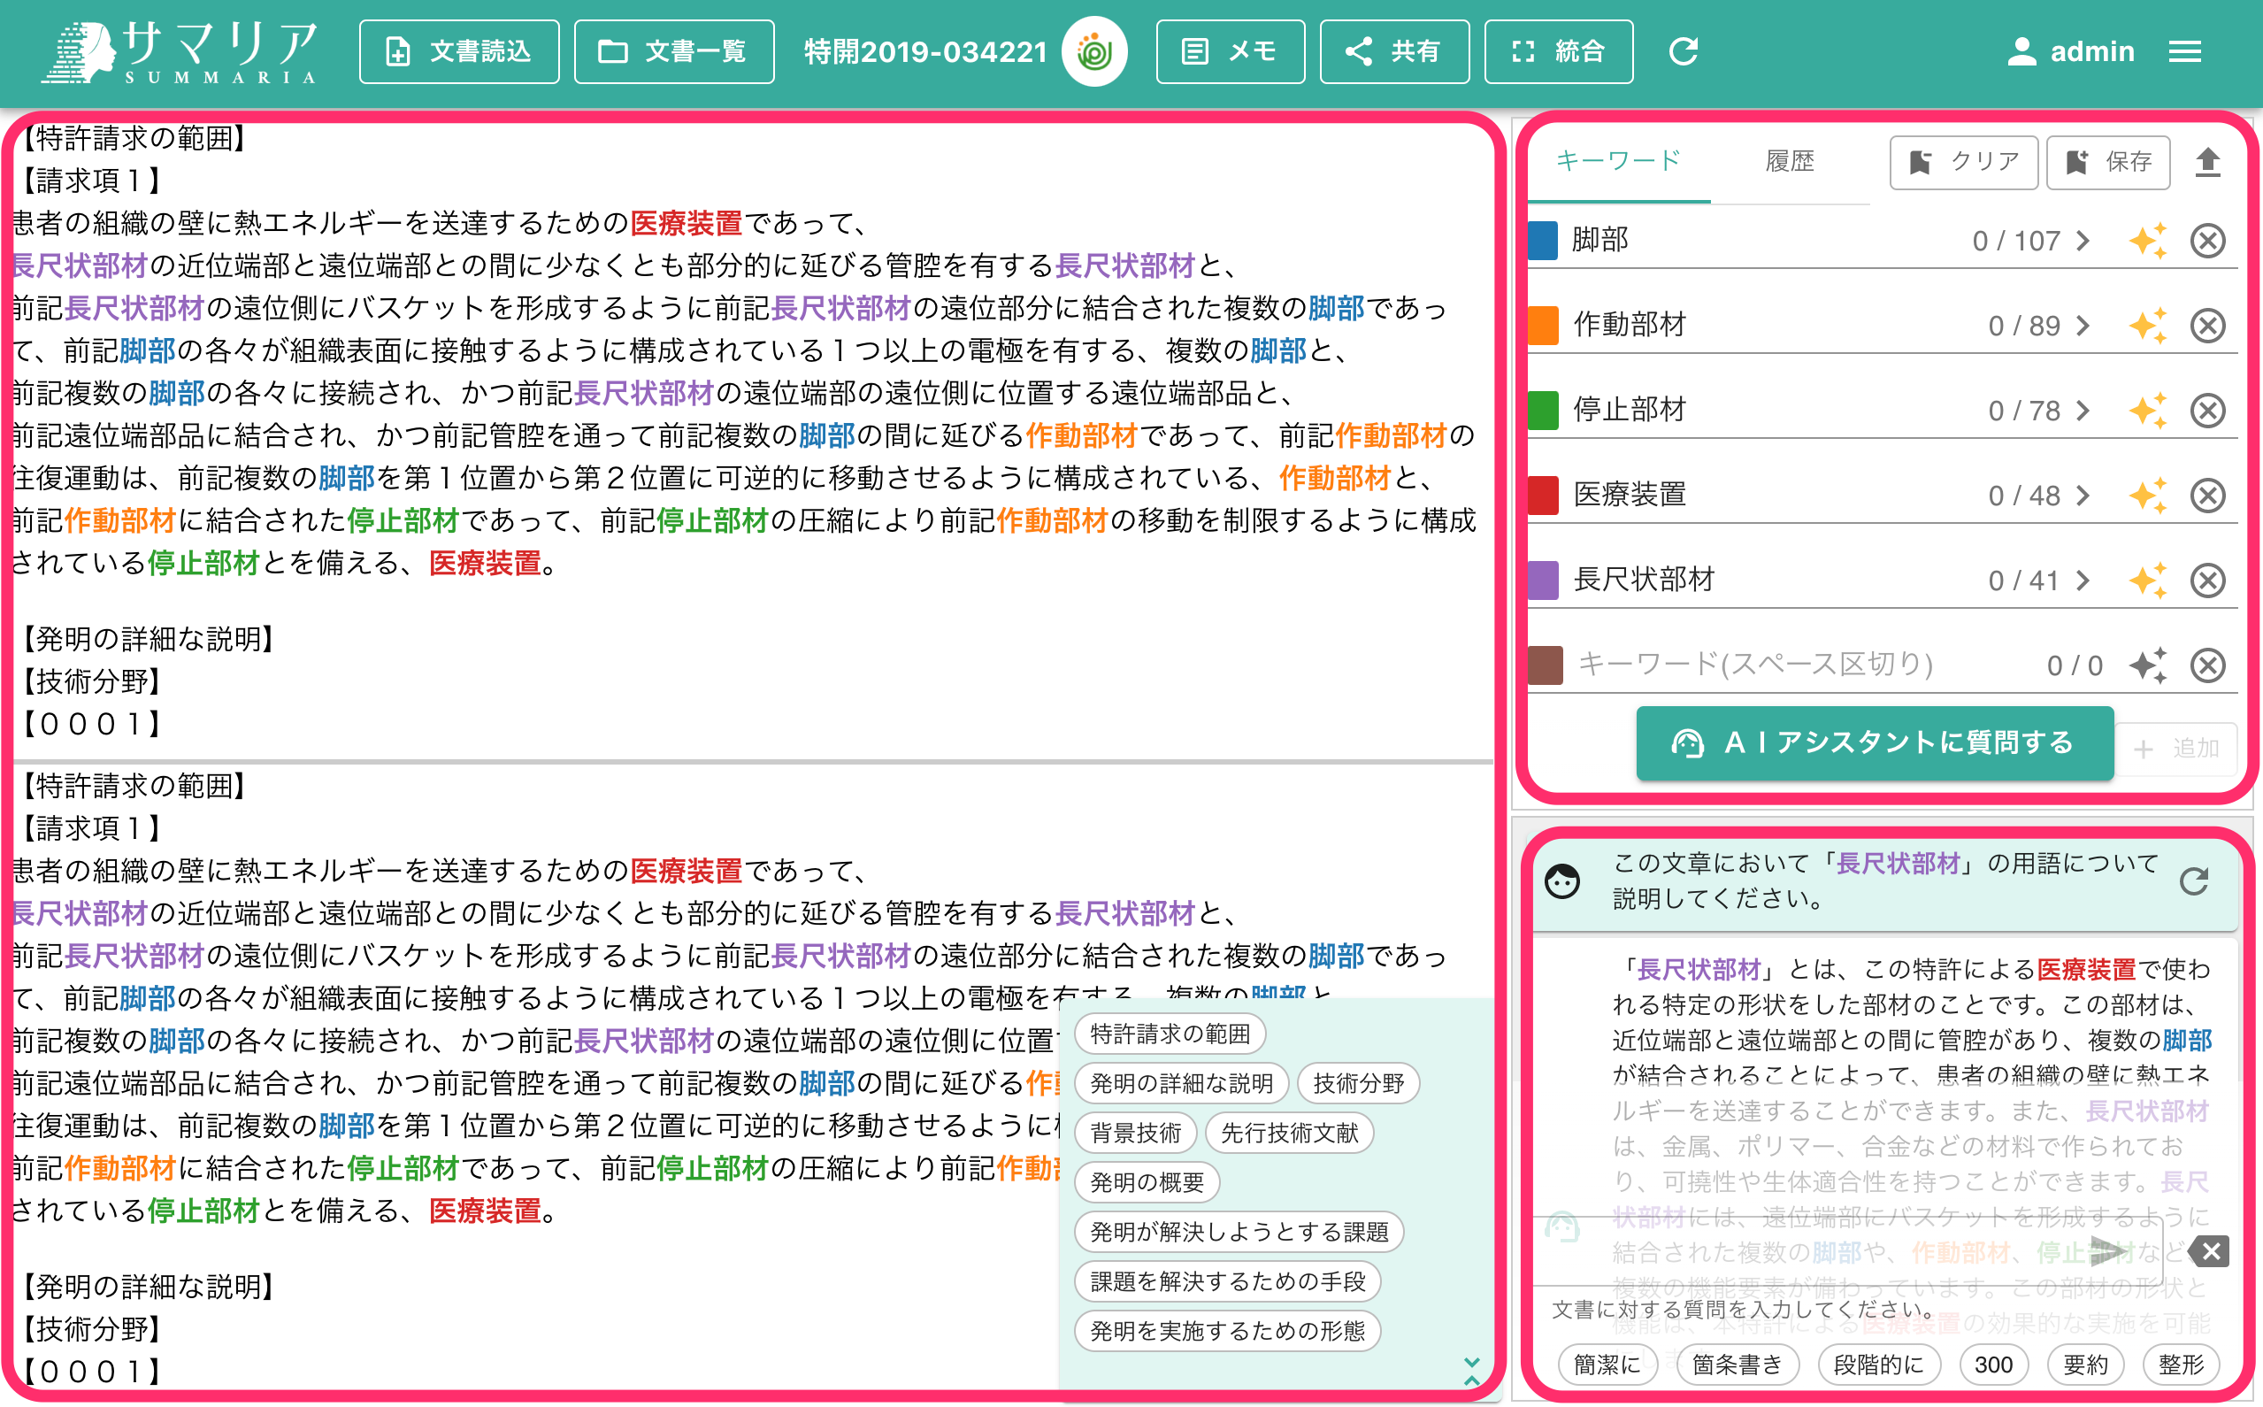
Task: Click the export arrow icon in the keyword panel
Action: (x=2211, y=161)
